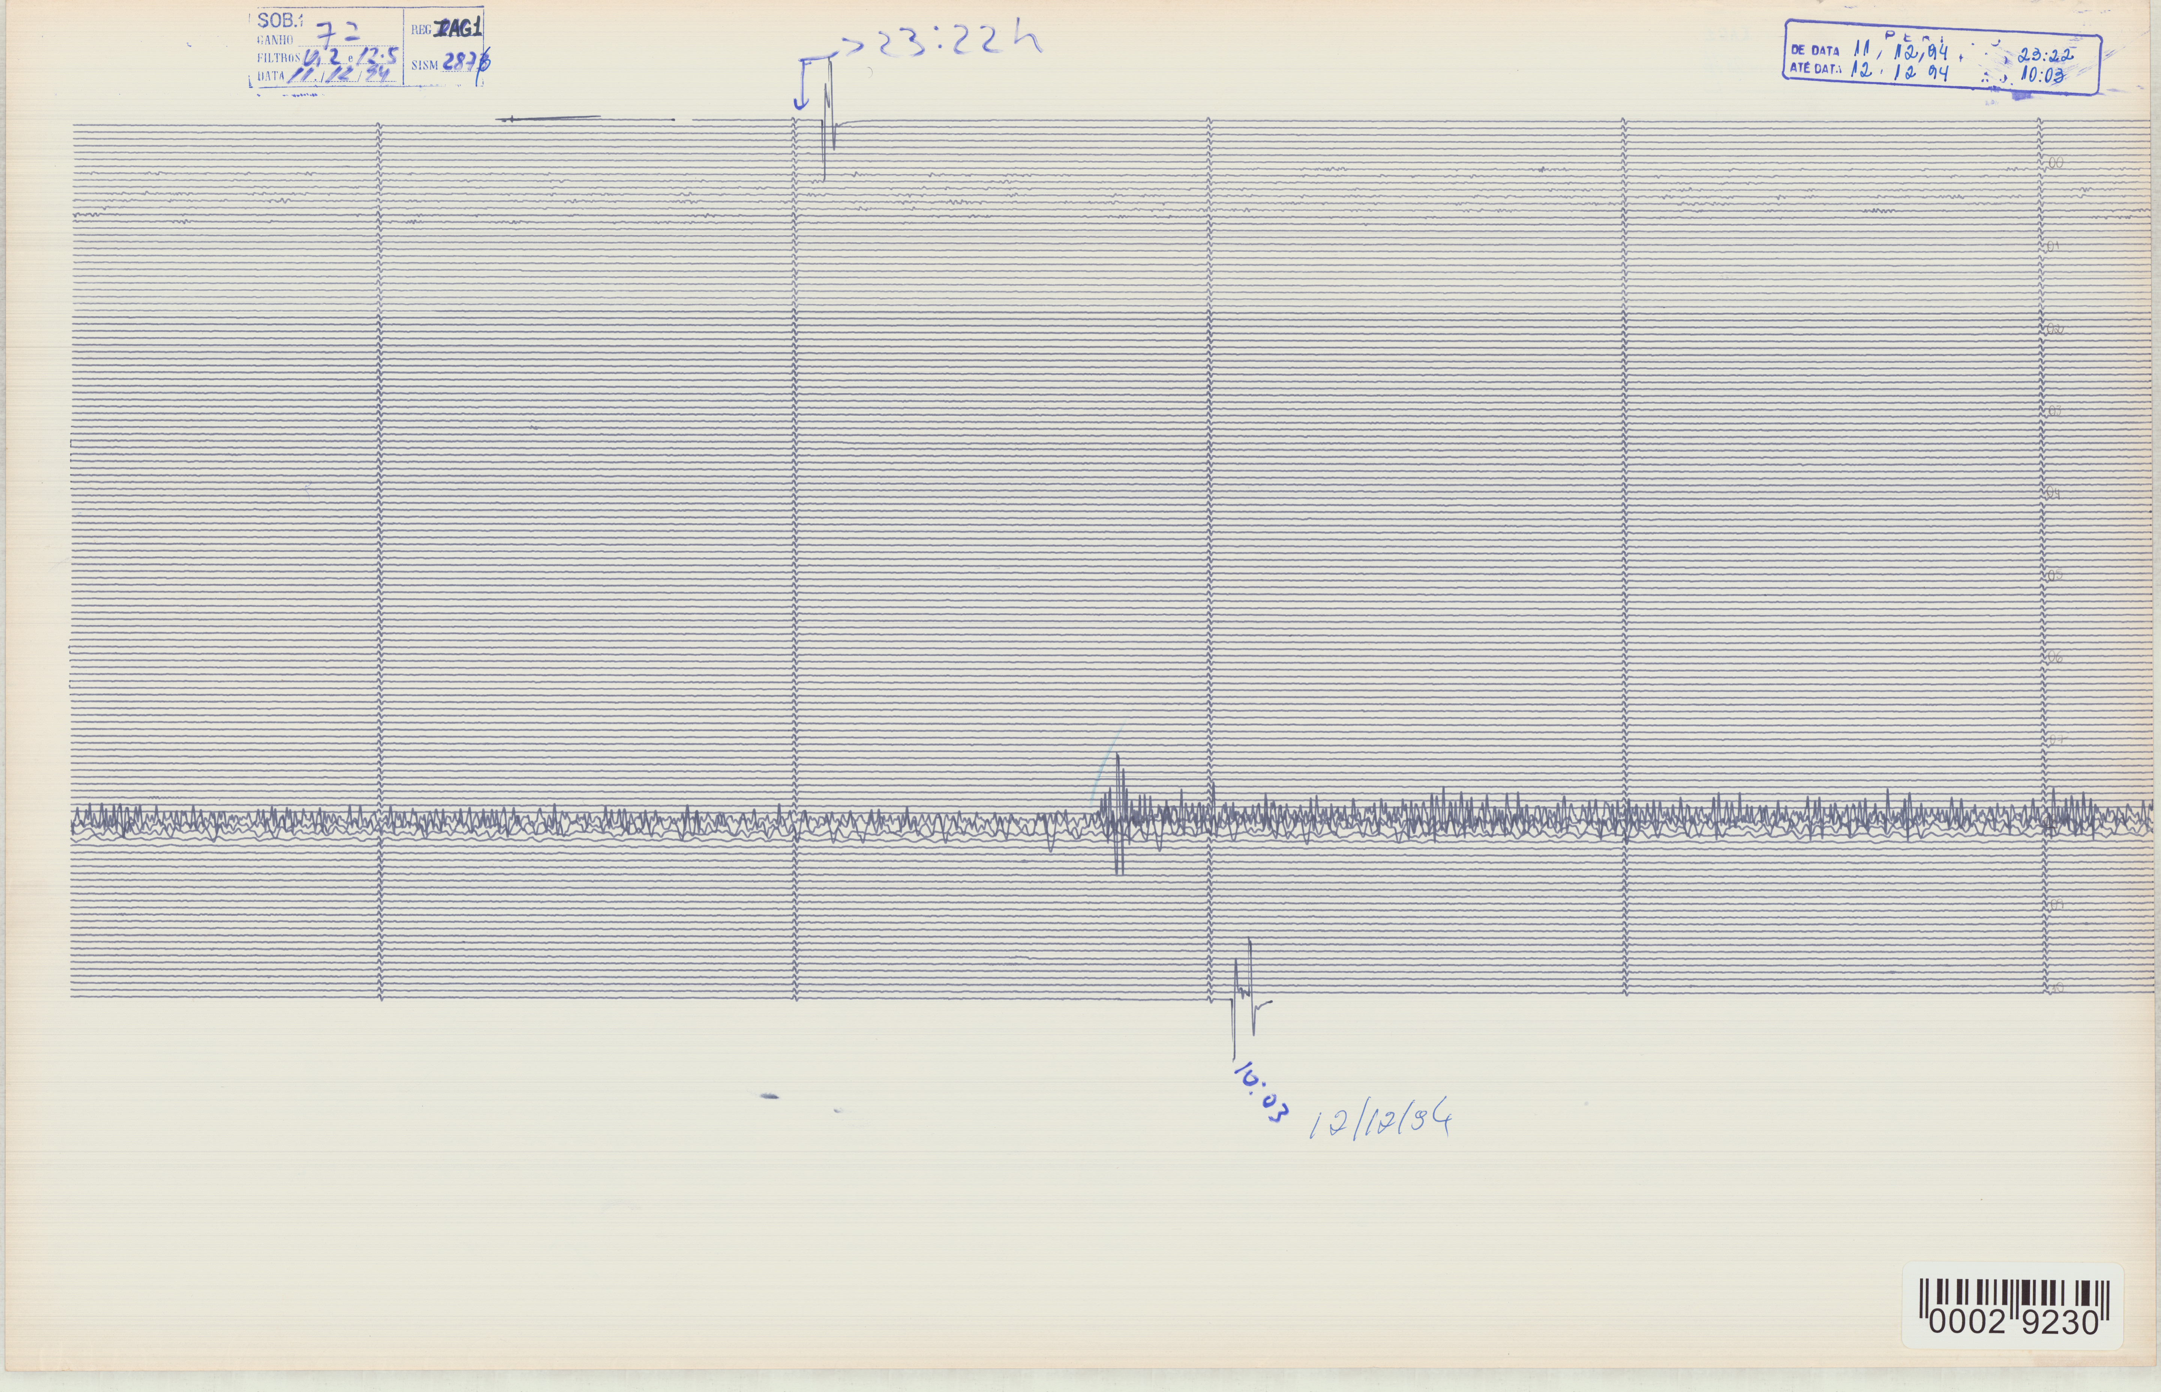Click the faint "05" hour label on the right margin

(2054, 575)
